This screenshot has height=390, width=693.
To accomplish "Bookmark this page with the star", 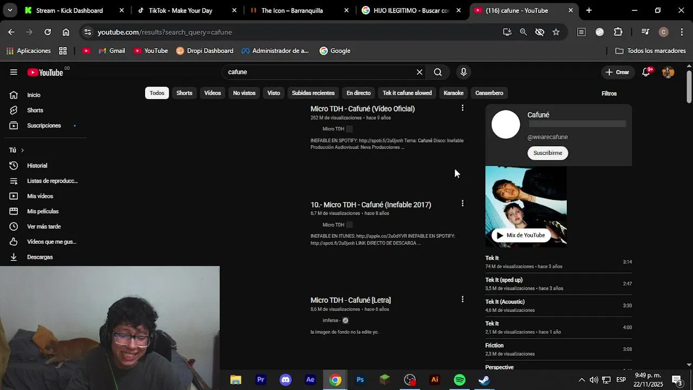I will click(556, 32).
